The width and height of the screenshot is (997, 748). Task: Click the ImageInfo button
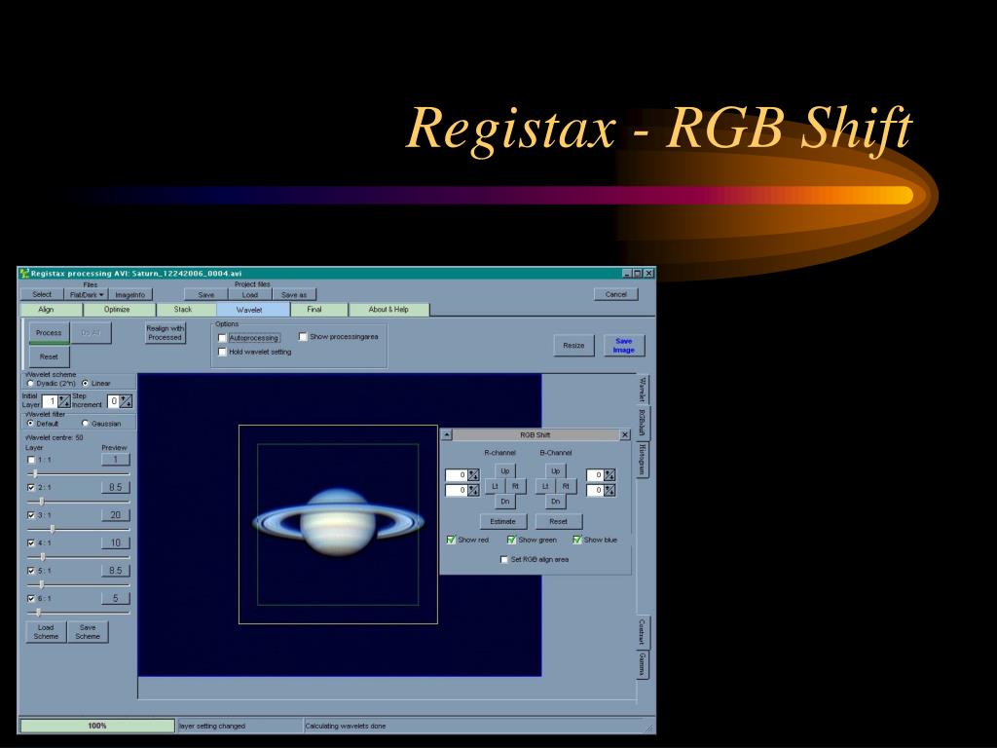click(130, 294)
